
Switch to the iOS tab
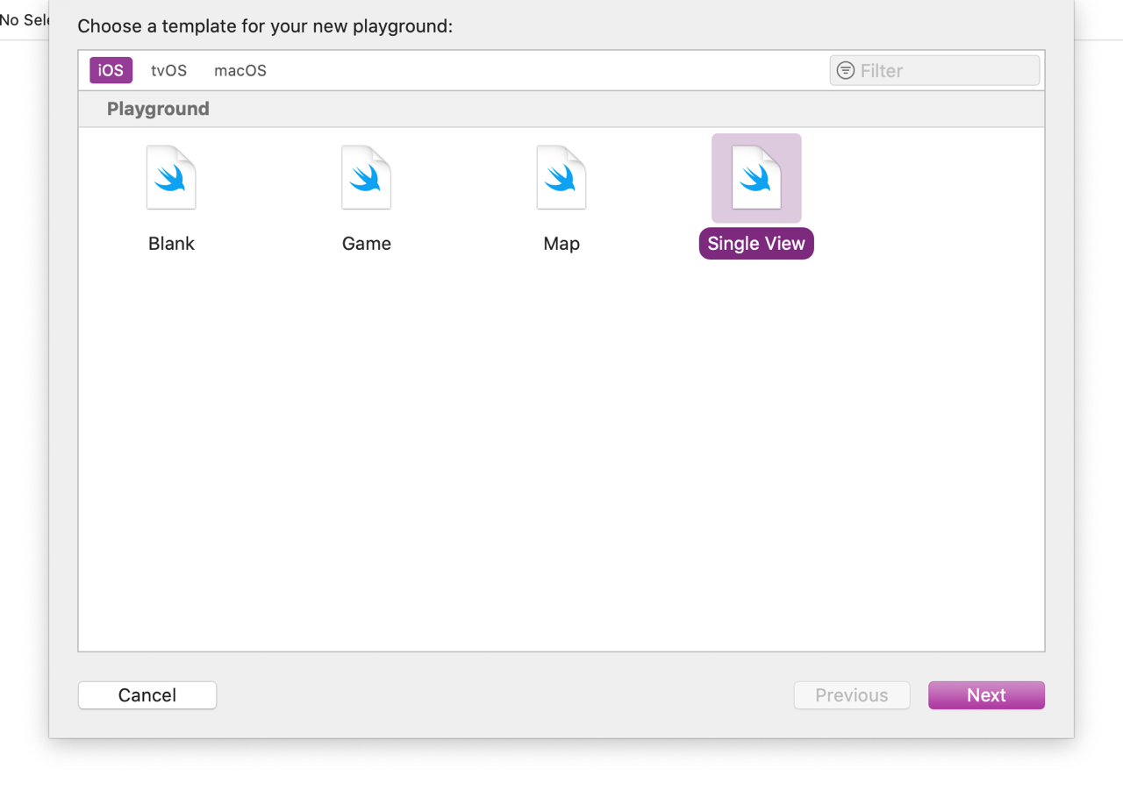click(x=111, y=70)
